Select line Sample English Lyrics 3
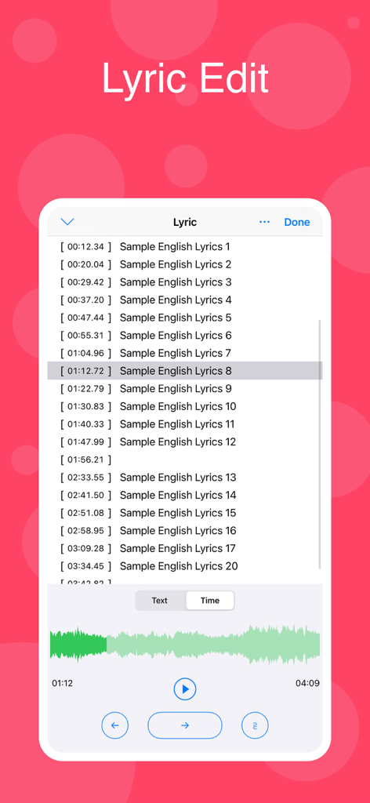This screenshot has width=370, height=803. [176, 282]
